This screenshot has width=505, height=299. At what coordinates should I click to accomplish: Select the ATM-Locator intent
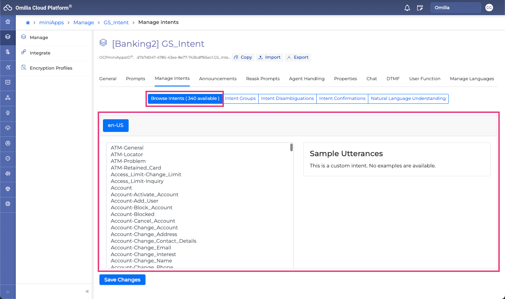127,154
